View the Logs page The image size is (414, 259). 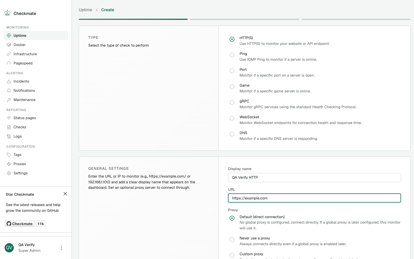point(36,136)
